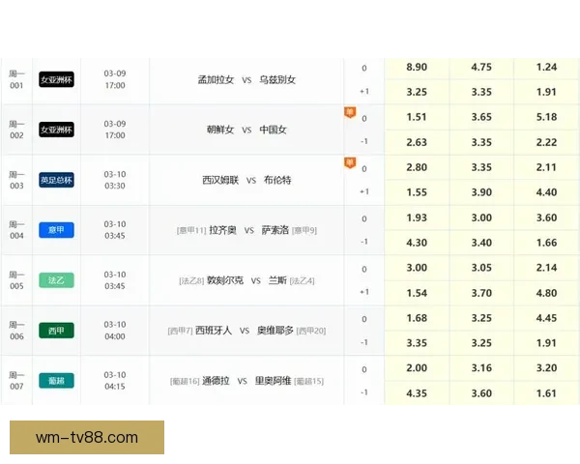This screenshot has height=464, width=580.
Task: Open team 乌兹别女
Action: (277, 79)
